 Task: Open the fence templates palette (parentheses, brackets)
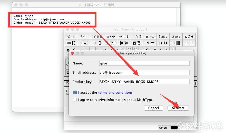(x=71, y=43)
